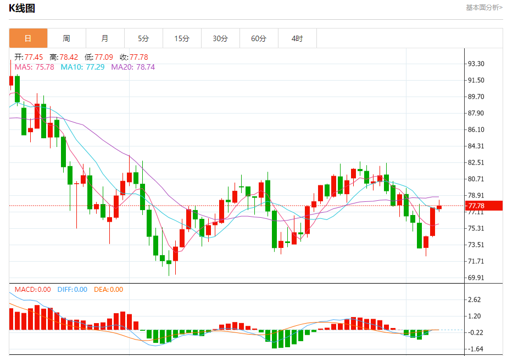Click the -1.64 MACD axis label
Image resolution: width=507 pixels, height=356 pixels.
click(x=475, y=349)
